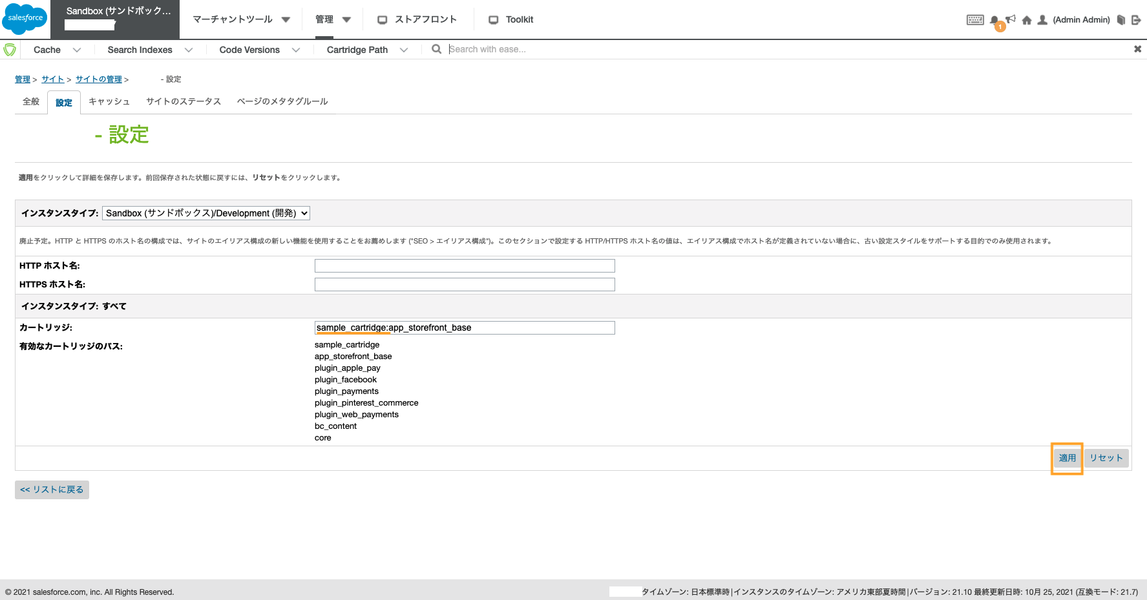Click the green shield icon
This screenshot has height=600, width=1147.
pyautogui.click(x=10, y=48)
